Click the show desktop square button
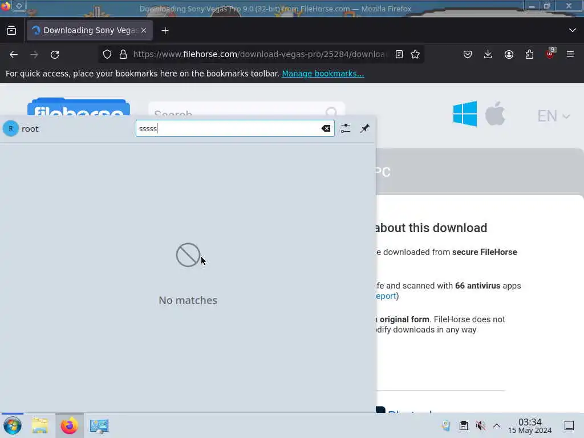 click(569, 425)
